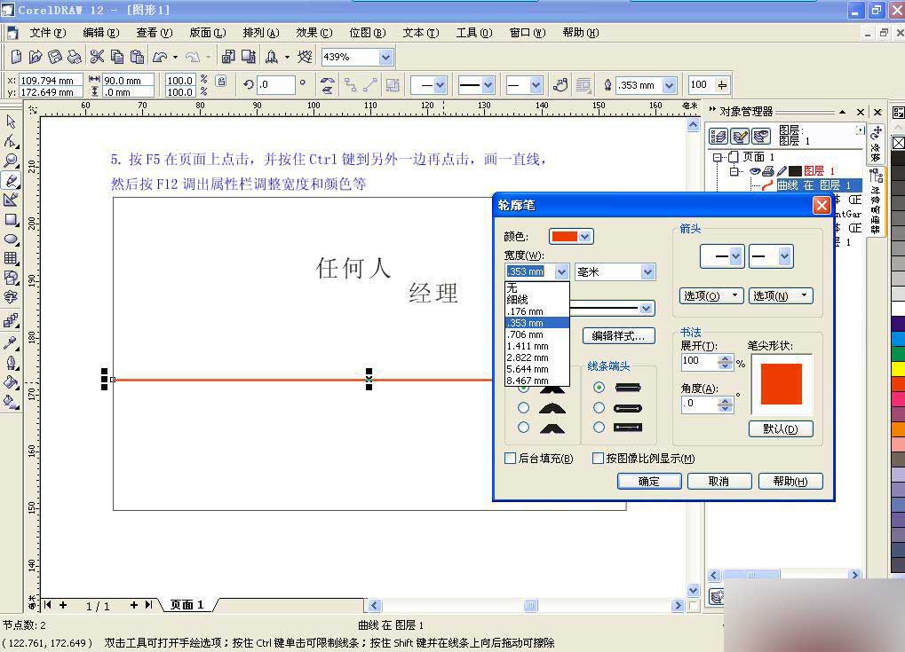Enable 按图像比例显示 checkbox

pyautogui.click(x=598, y=459)
